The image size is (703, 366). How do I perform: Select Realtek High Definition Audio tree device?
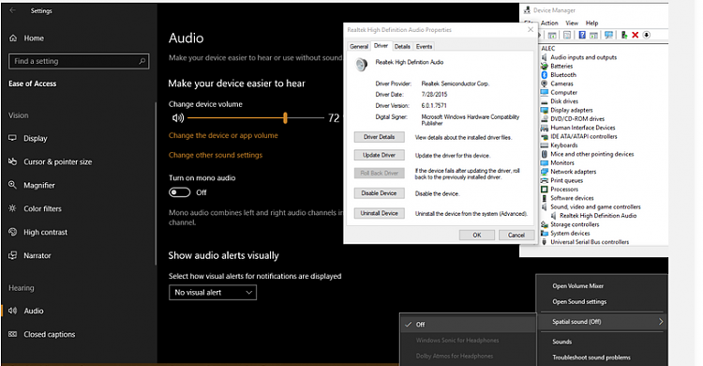pyautogui.click(x=598, y=216)
